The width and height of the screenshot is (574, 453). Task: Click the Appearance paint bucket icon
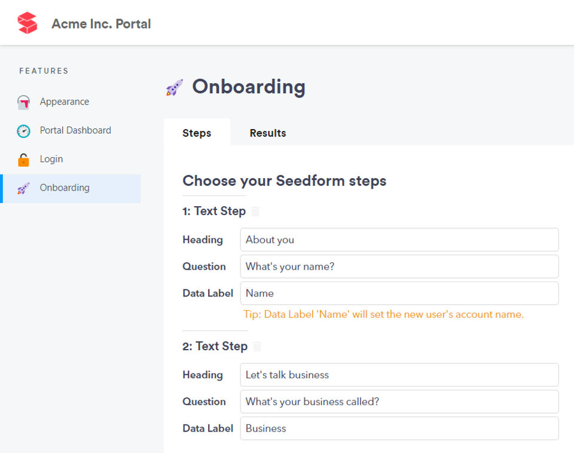(23, 102)
